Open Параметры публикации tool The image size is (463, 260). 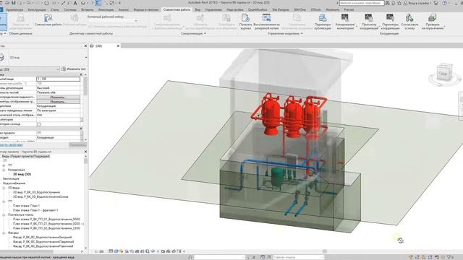point(323,22)
